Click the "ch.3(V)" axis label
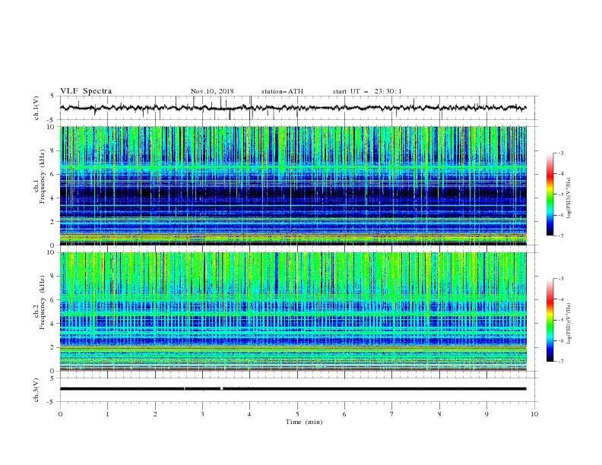This screenshot has width=602, height=465. [36, 390]
